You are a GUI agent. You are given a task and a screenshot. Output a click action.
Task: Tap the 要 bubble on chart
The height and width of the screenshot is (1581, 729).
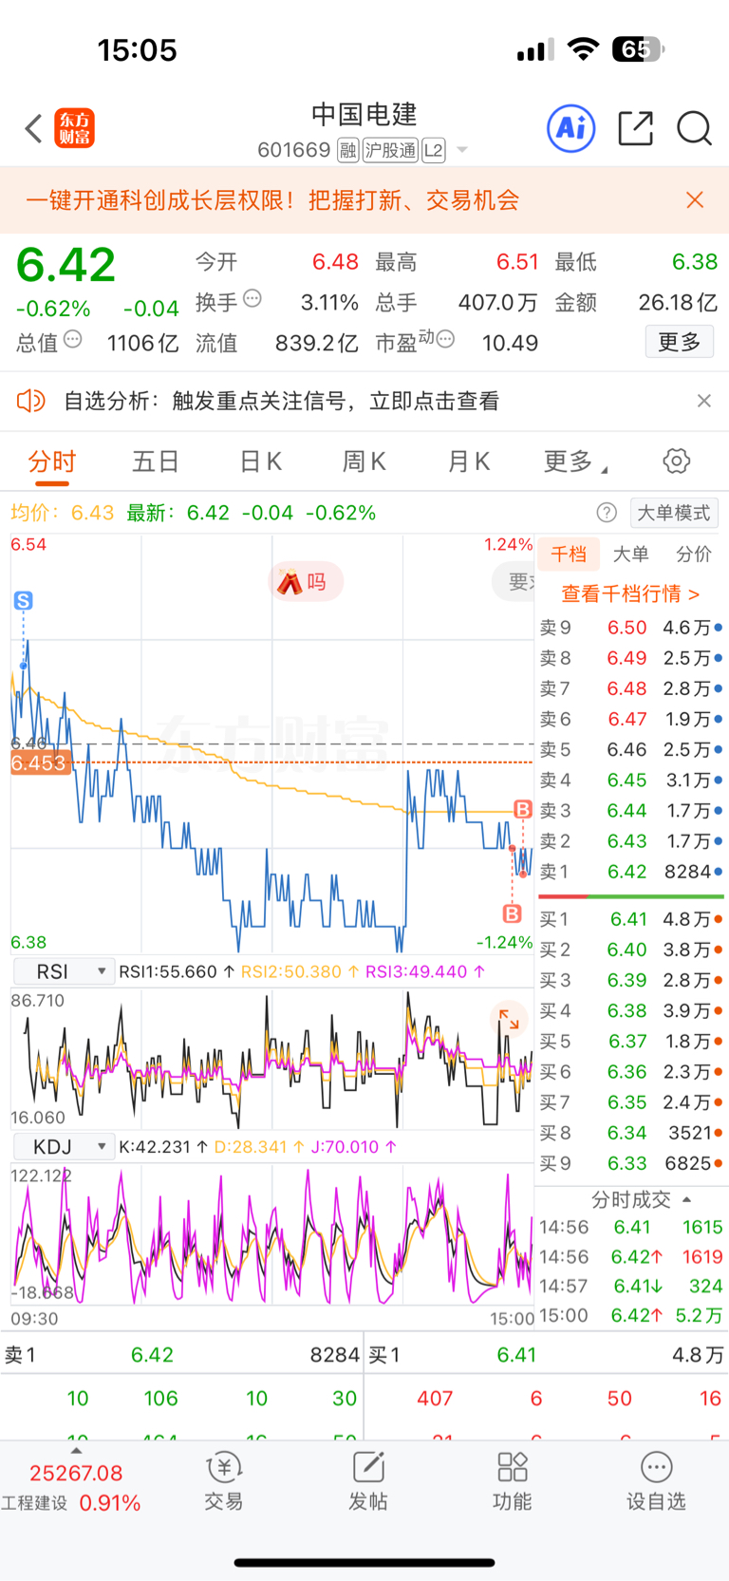pyautogui.click(x=514, y=581)
